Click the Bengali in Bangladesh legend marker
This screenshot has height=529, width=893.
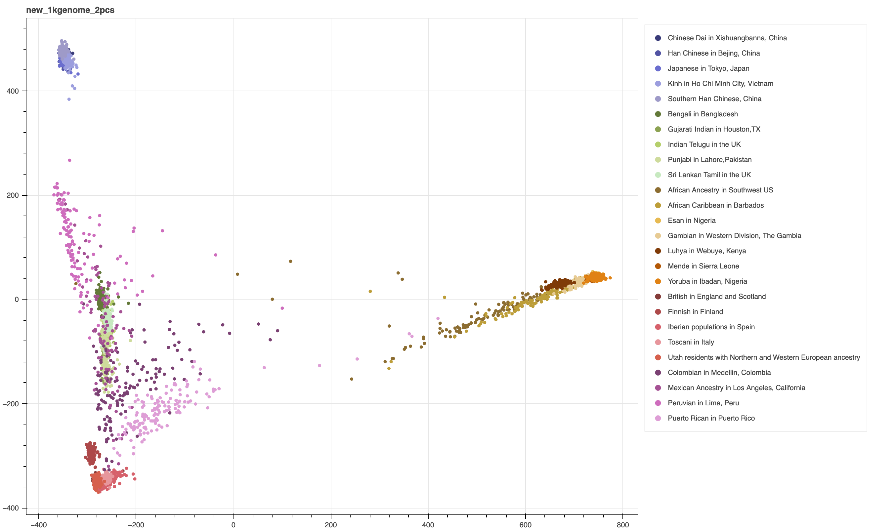pyautogui.click(x=658, y=114)
